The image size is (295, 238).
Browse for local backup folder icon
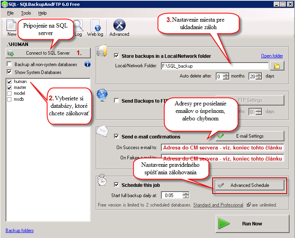[277, 66]
